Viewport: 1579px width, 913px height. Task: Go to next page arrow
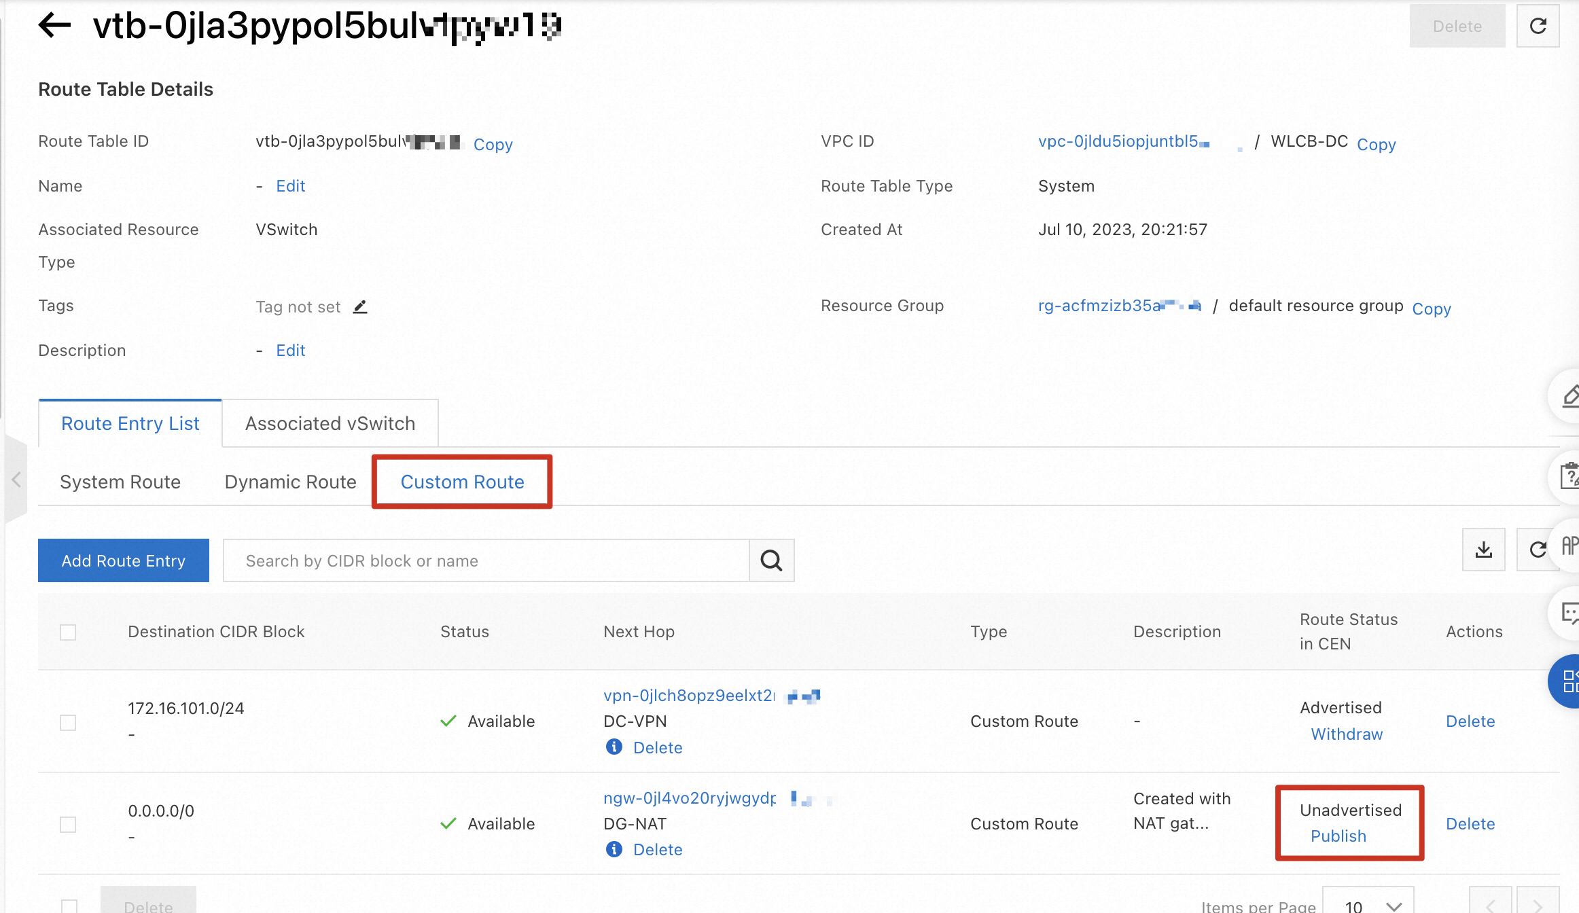click(1538, 906)
